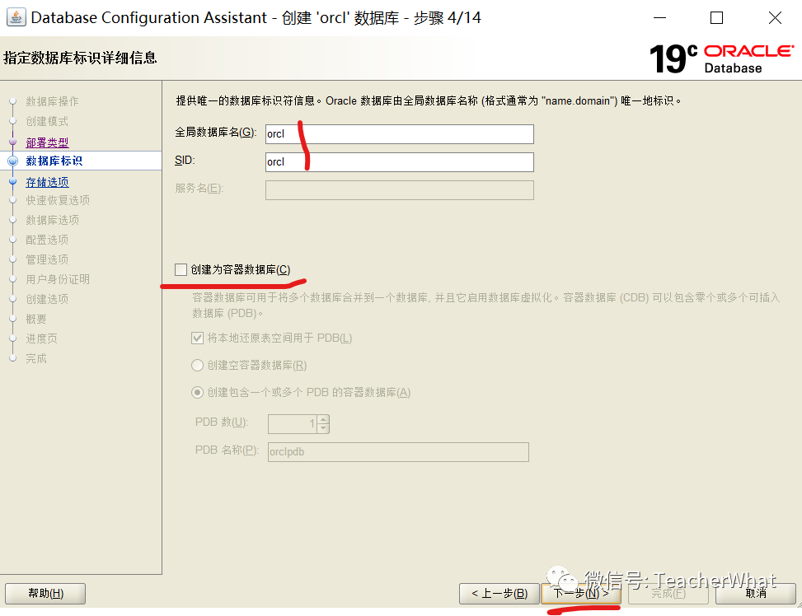Select the 创建模式 step in sidebar
Screen dimensions: 802x616
click(47, 121)
